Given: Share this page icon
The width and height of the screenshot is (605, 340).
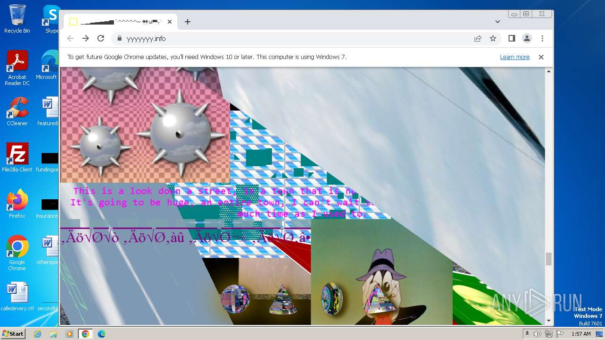Looking at the screenshot, I should coord(478,39).
